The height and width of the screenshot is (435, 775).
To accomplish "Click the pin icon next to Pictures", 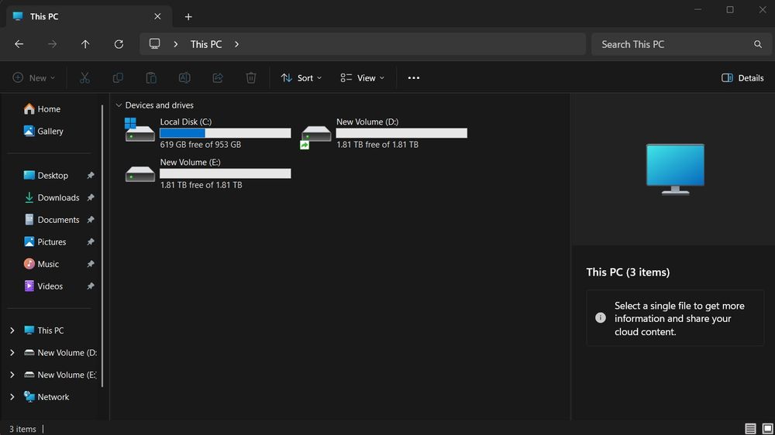I will point(91,242).
